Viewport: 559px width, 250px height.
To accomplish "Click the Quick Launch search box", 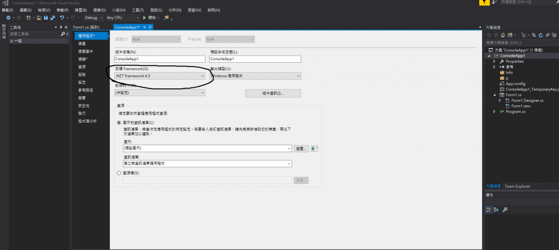I will point(530,2).
